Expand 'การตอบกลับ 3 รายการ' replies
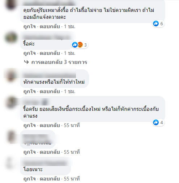179x183 pixels. 59,62
